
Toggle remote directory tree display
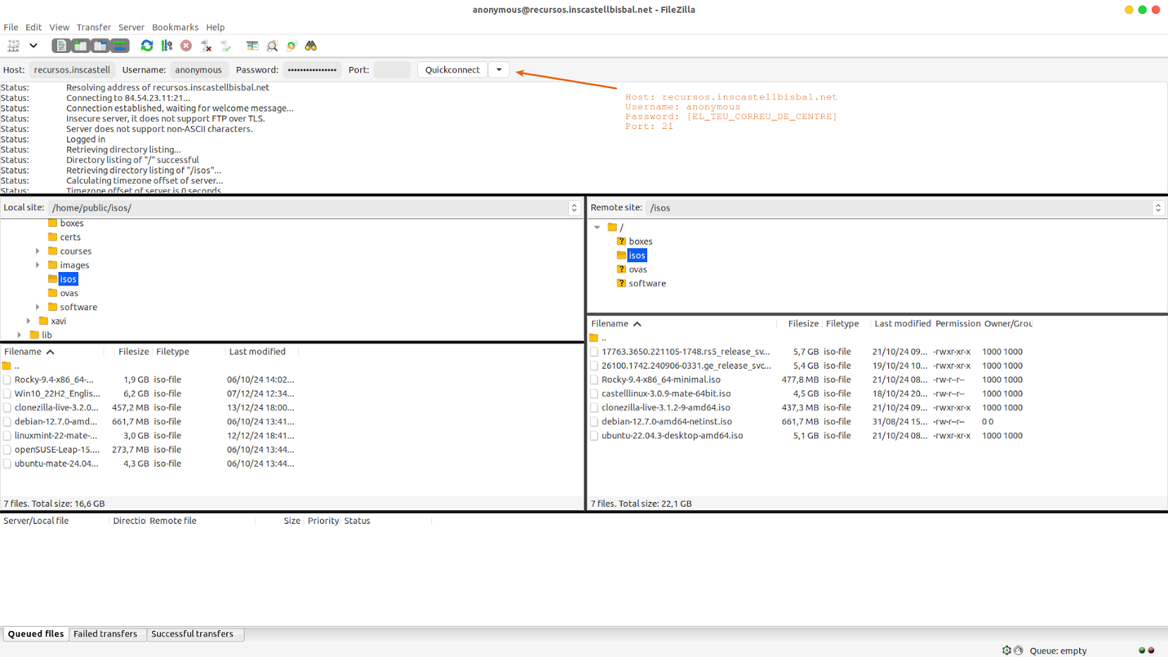[x=100, y=46]
